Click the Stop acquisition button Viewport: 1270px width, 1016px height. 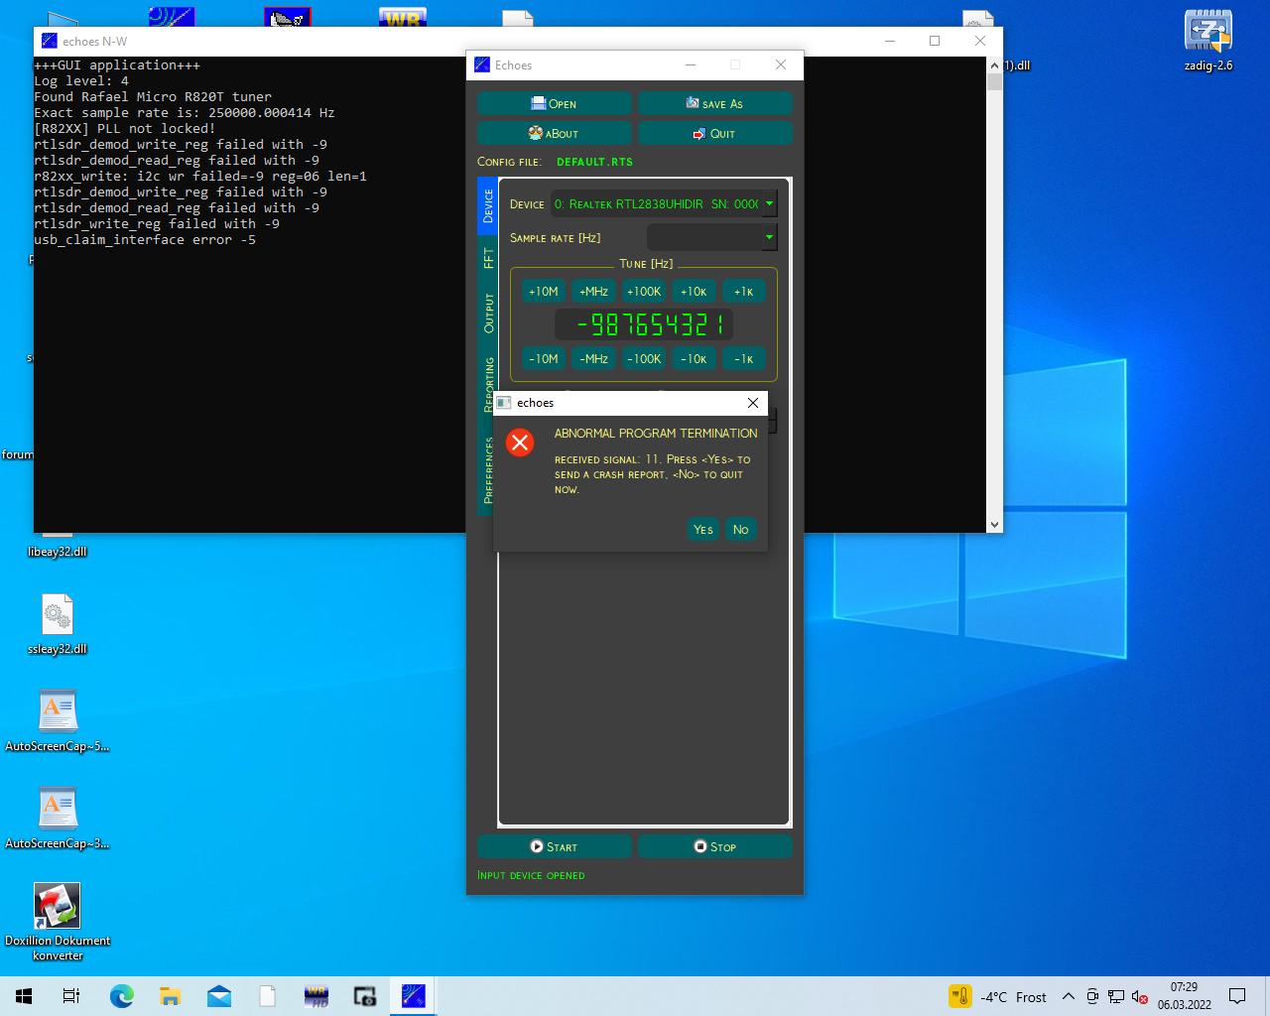tap(715, 846)
